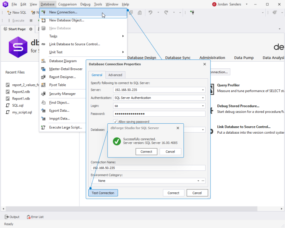The image size is (285, 228).
Task: Click Debug Stored Procedure... link
Action: coord(238,106)
